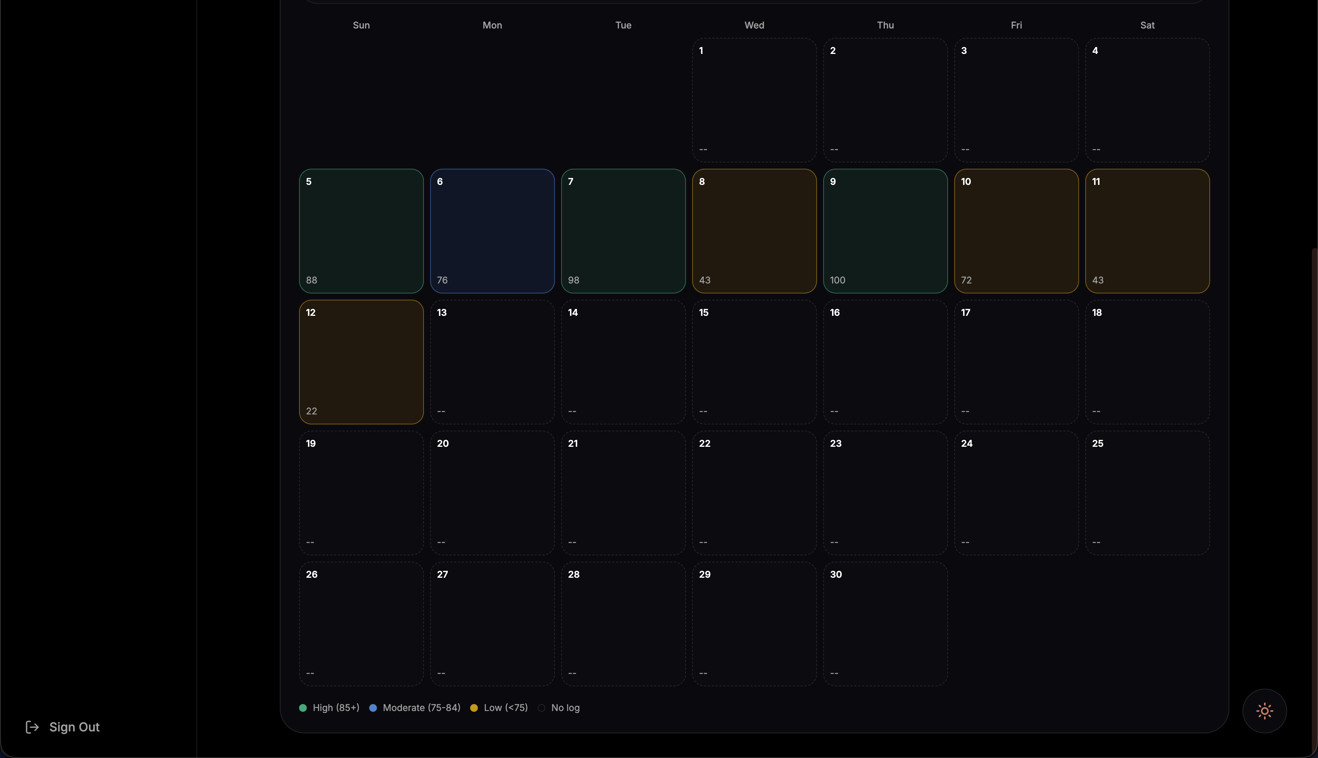
Task: Click the Sign Out label
Action: click(74, 727)
